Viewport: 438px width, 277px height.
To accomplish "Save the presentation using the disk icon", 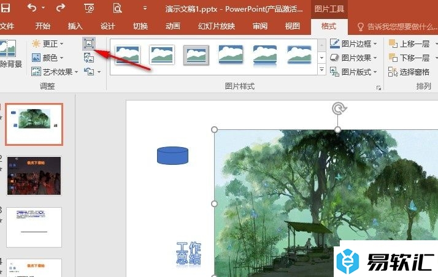I will coord(5,8).
